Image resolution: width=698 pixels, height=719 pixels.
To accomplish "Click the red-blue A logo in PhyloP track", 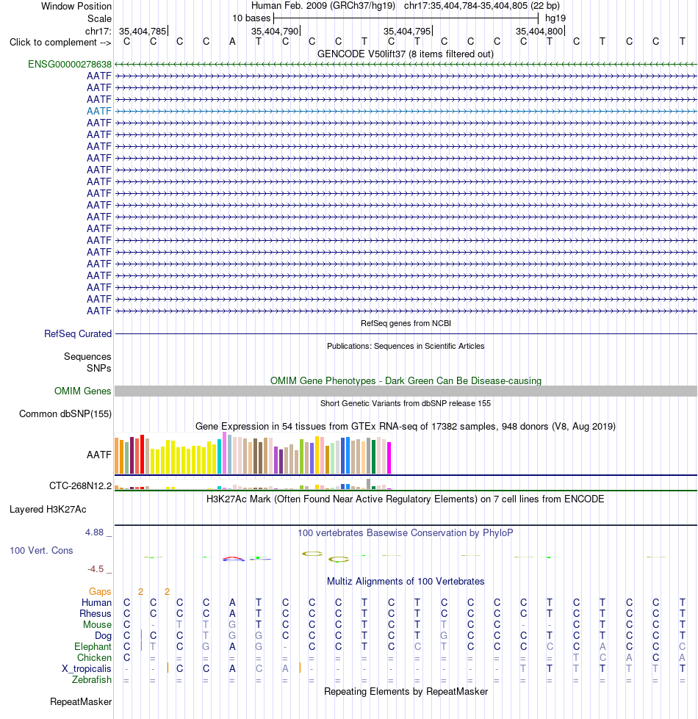I will (x=234, y=558).
